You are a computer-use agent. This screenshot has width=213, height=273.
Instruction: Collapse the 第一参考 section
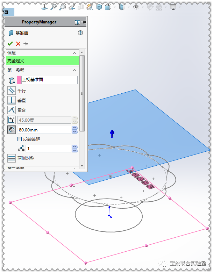click(74, 70)
